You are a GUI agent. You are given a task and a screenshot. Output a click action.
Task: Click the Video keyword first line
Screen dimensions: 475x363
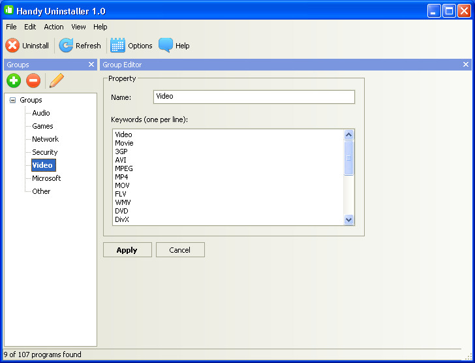(x=123, y=134)
